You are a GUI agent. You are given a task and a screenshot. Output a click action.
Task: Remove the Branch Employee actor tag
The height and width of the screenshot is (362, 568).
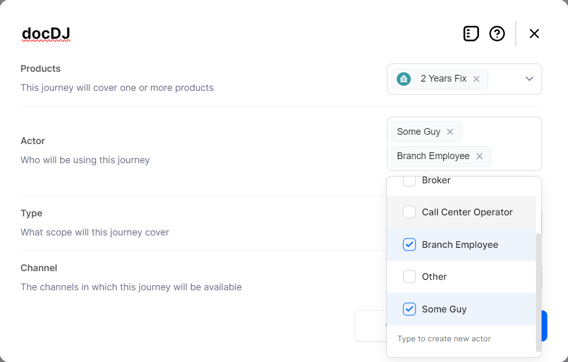tap(480, 156)
